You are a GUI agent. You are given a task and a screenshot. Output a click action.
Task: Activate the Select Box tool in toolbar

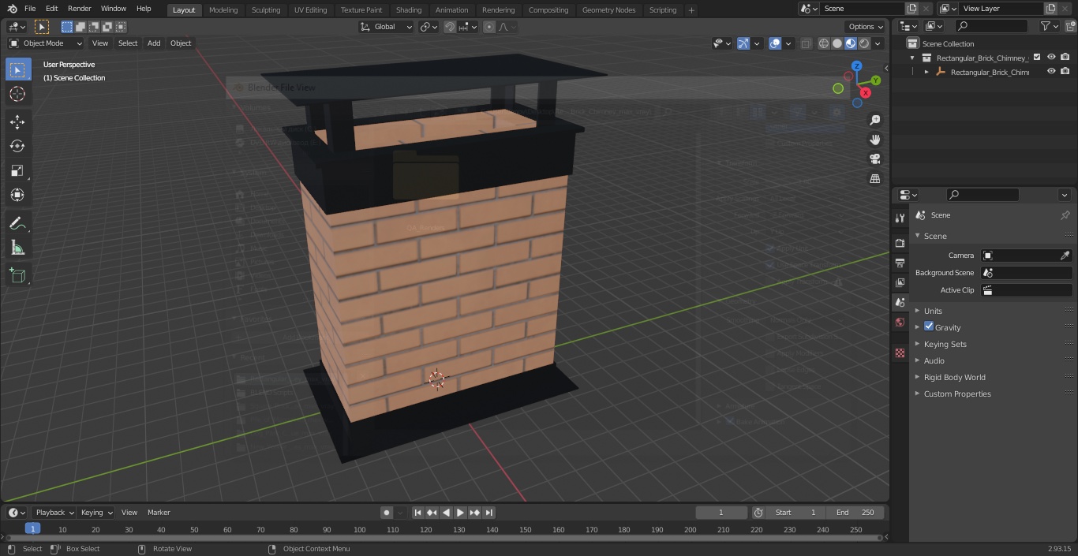[x=17, y=69]
